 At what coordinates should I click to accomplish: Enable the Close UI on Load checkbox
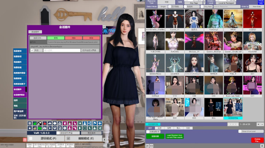pyautogui.click(x=240, y=131)
